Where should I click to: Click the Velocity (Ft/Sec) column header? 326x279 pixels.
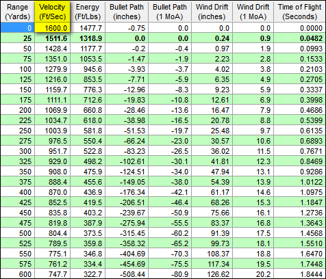(x=52, y=12)
